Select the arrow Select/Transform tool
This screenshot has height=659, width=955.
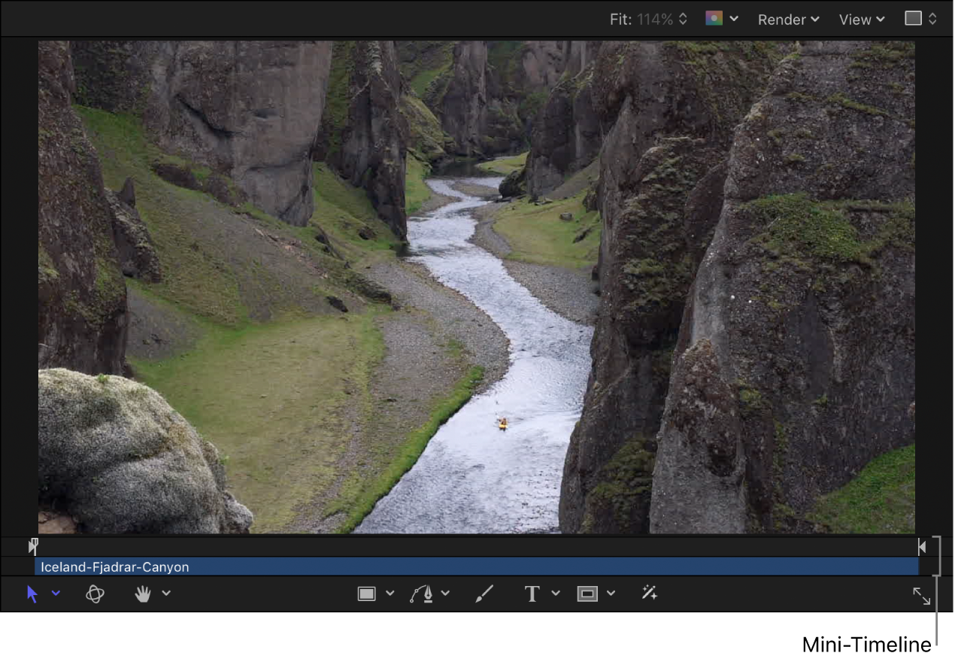point(32,594)
